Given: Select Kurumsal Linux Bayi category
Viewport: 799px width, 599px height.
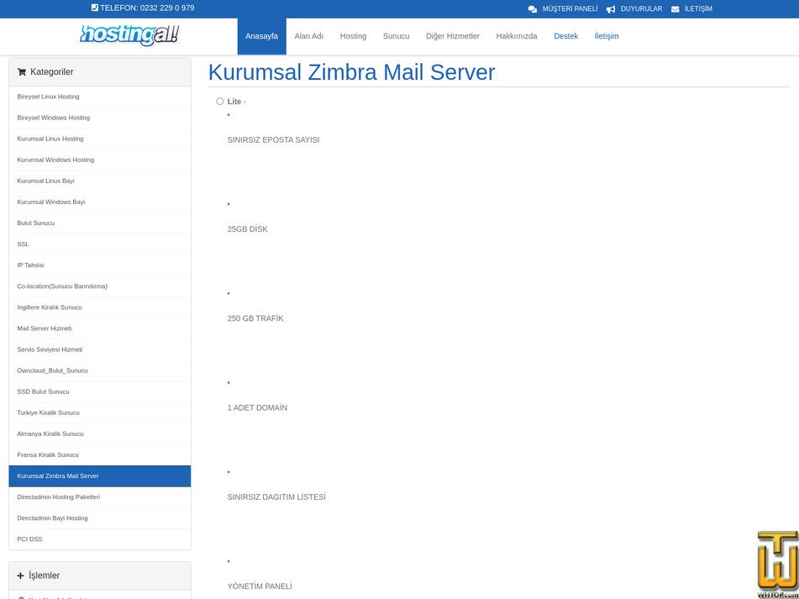Looking at the screenshot, I should click(100, 181).
